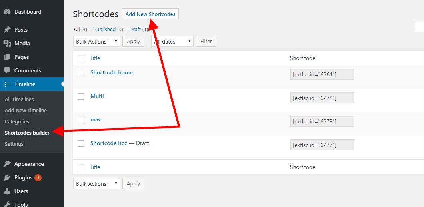Screen dimensions: 424x207
Task: Click the Dashboard gauge icon
Action: (7, 12)
